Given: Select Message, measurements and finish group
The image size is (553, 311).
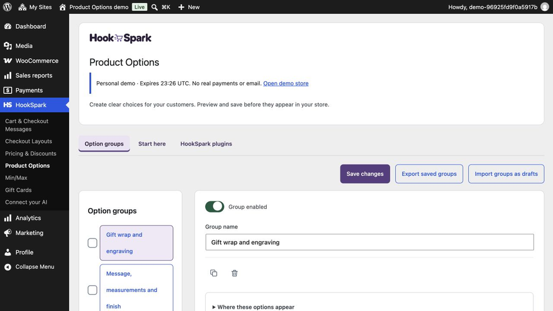Looking at the screenshot, I should 137,288.
